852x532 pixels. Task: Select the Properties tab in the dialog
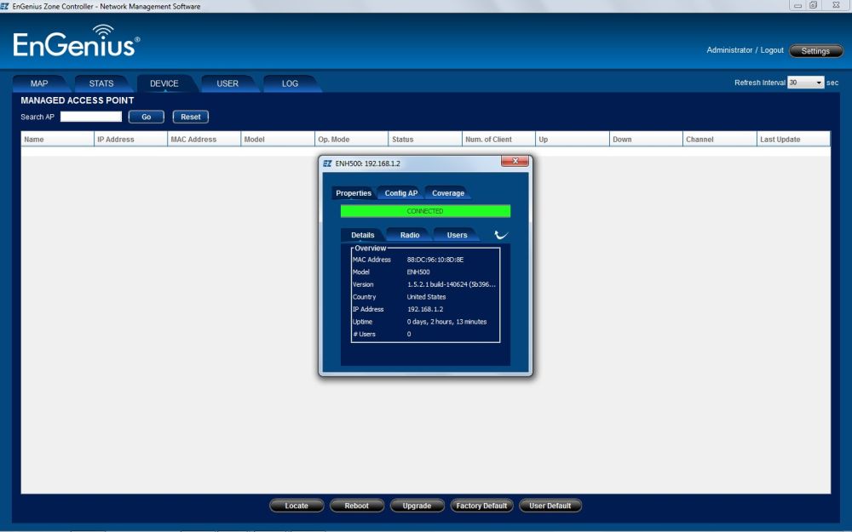click(354, 193)
